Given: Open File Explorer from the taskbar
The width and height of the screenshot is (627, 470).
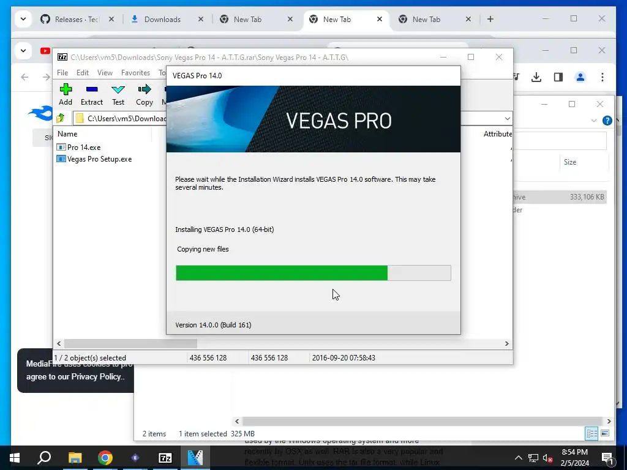Looking at the screenshot, I should pos(75,458).
